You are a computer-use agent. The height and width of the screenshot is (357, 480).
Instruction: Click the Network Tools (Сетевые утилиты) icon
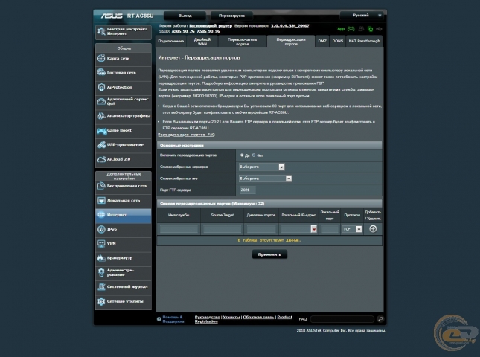pos(101,301)
